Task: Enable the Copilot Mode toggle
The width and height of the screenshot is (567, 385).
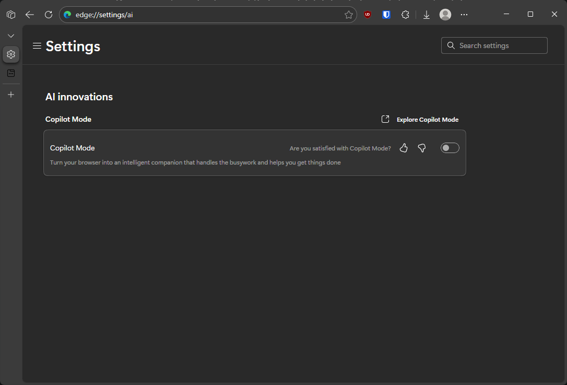Action: point(450,148)
